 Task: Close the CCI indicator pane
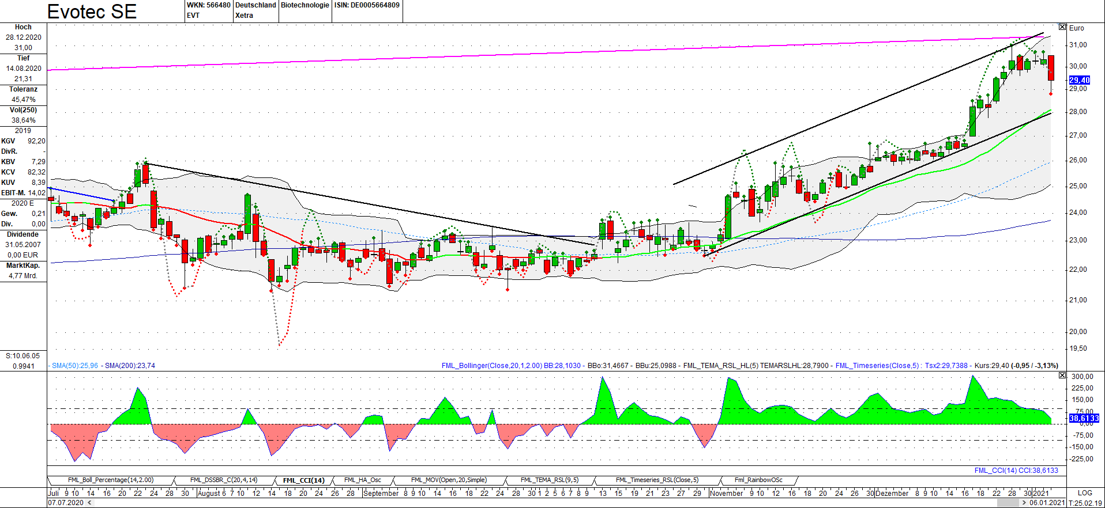point(1062,376)
